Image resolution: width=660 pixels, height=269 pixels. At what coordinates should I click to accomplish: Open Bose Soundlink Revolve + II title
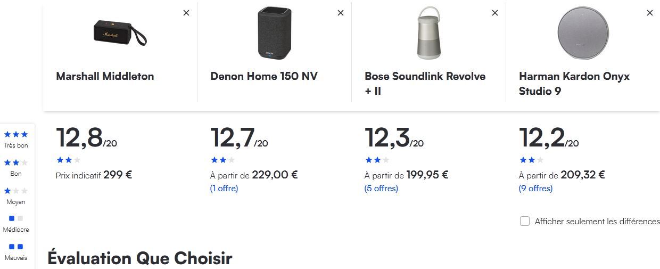(425, 84)
